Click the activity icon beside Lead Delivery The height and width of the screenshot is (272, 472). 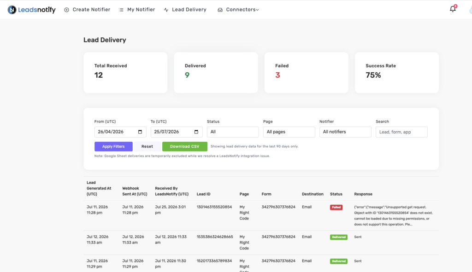click(x=166, y=10)
